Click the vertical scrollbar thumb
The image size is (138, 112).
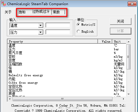(x=129, y=57)
